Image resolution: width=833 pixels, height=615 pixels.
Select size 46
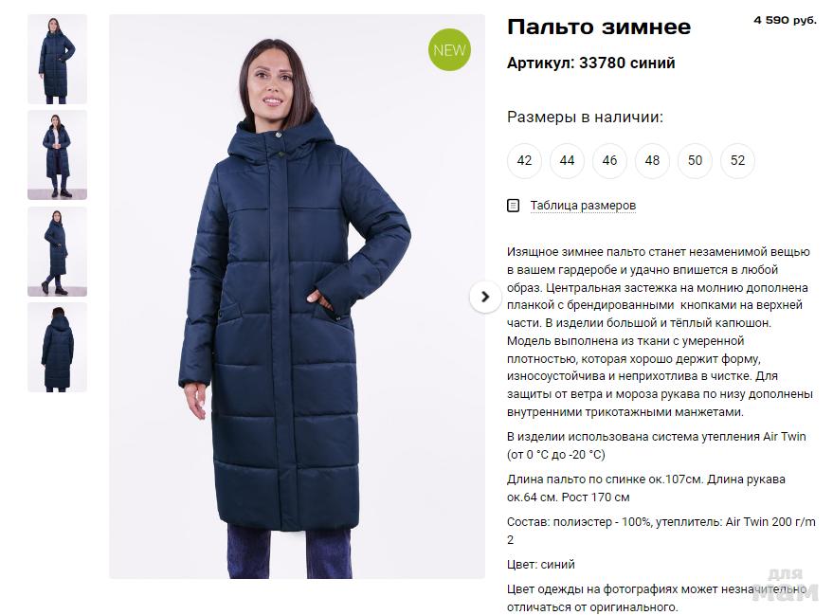click(610, 160)
